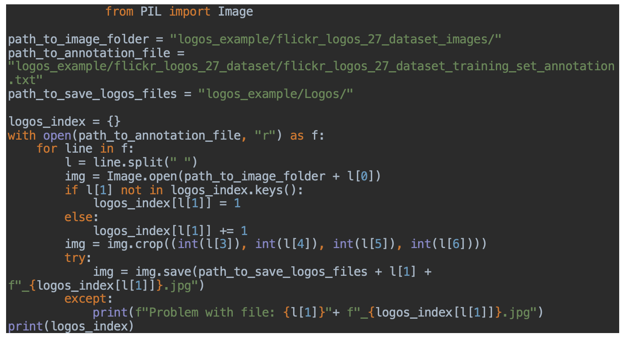Click the 'with' keyword
The height and width of the screenshot is (340, 627).
[22, 136]
